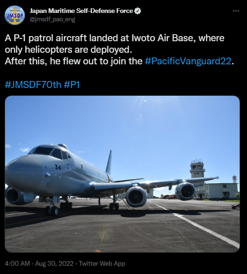Click the aircraft cockpit windows in photo
Image resolution: width=247 pixels, height=274 pixels.
point(50,152)
